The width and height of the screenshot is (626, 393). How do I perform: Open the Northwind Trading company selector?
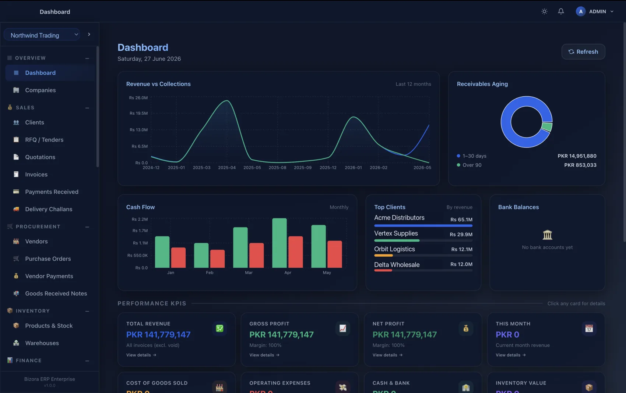(x=42, y=35)
